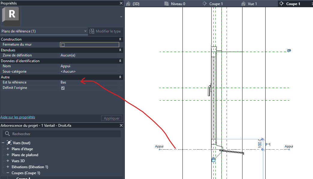313x179 pixels.
Task: Click the dimension grip dot near the 100.0 value
Action: pyautogui.click(x=263, y=139)
